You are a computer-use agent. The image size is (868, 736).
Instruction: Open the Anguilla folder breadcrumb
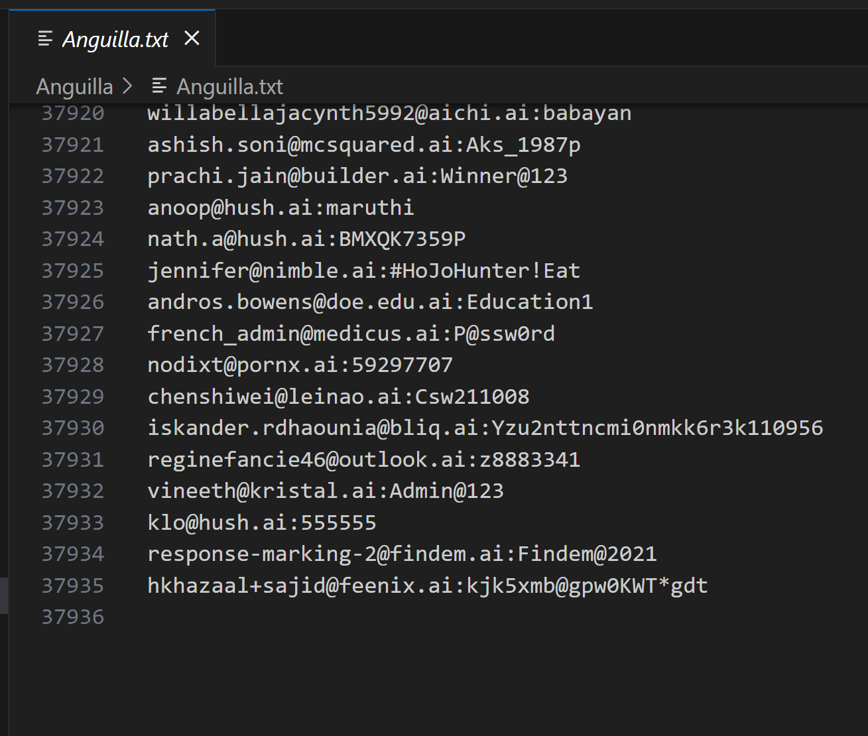click(74, 87)
